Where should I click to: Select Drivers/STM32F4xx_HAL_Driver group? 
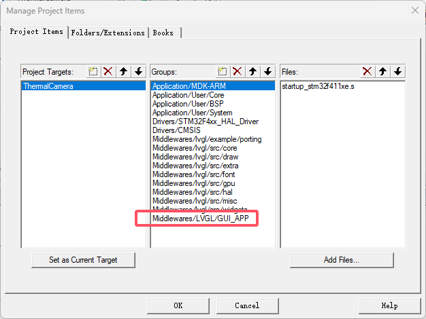click(205, 121)
